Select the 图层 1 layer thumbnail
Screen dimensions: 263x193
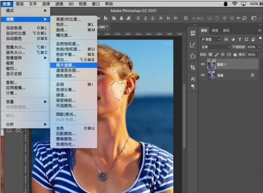pos(212,63)
